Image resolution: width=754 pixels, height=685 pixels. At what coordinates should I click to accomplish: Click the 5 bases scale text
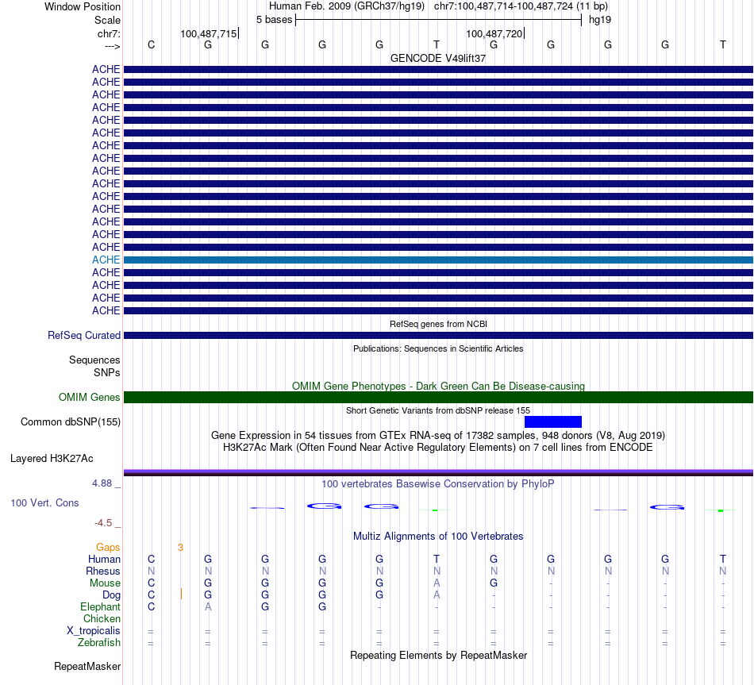point(274,20)
